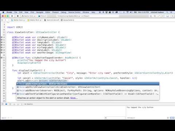Go forward in editor history
Viewport: 175px width, 131px height.
[x=9, y=20]
